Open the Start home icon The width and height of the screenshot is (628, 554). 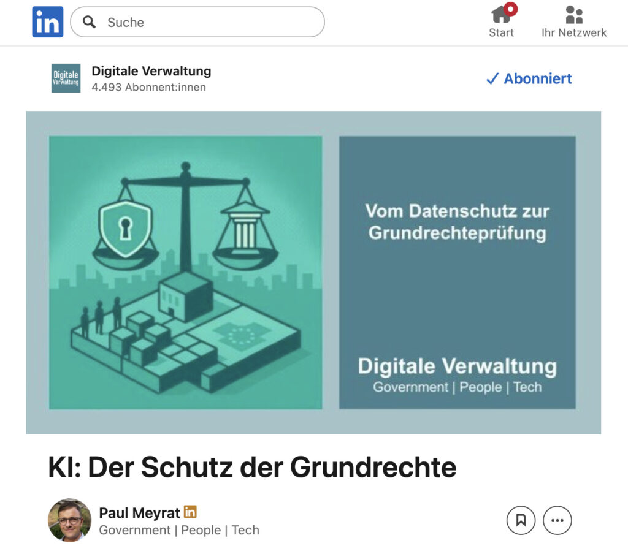tap(500, 15)
